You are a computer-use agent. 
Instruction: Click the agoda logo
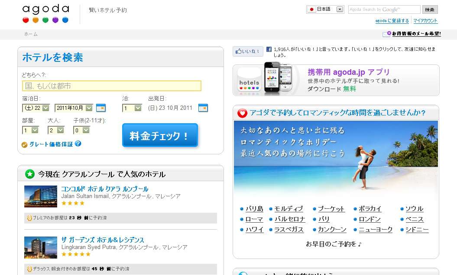pyautogui.click(x=45, y=14)
